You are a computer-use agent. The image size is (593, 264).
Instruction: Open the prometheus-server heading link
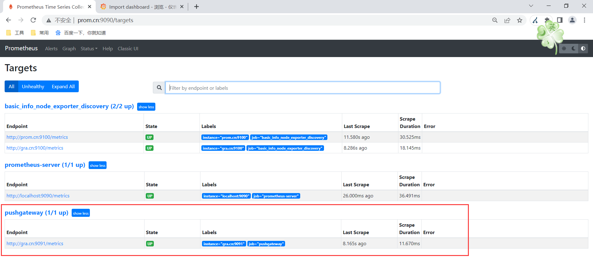click(45, 165)
